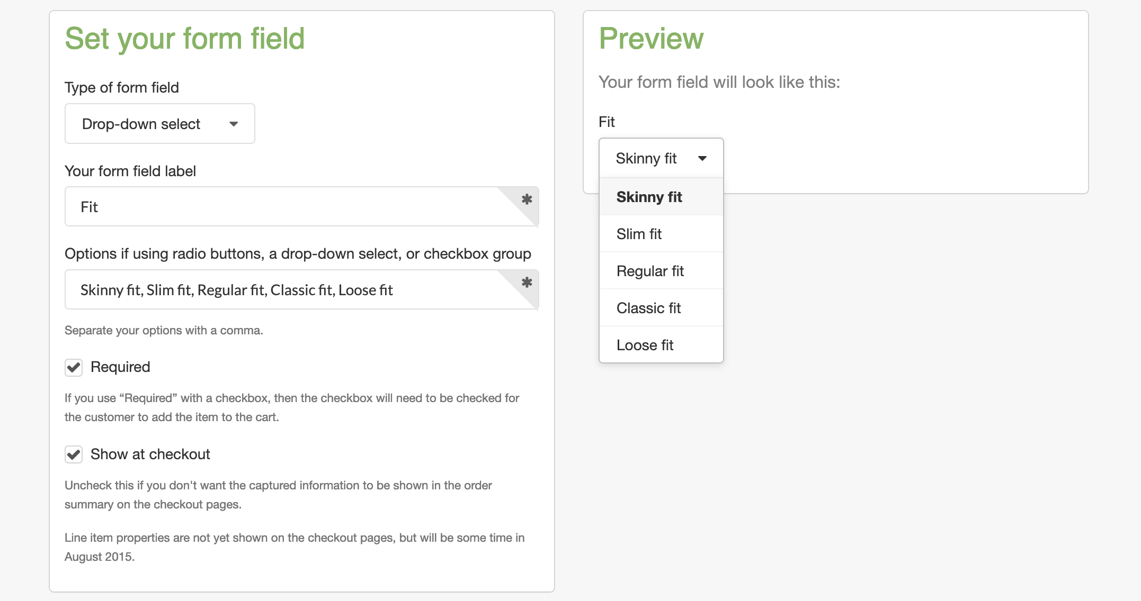Choose the Loose fit option
The height and width of the screenshot is (601, 1141).
[645, 345]
